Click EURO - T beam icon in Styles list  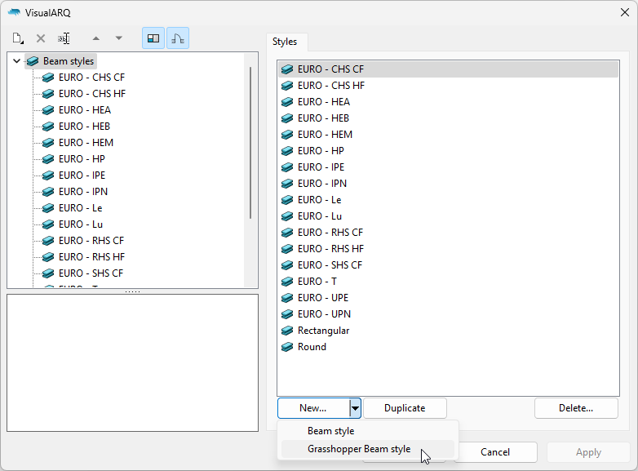[x=287, y=282]
